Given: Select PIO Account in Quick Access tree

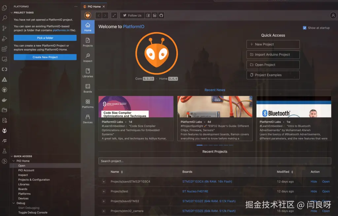Looking at the screenshot, I should tap(26, 170).
